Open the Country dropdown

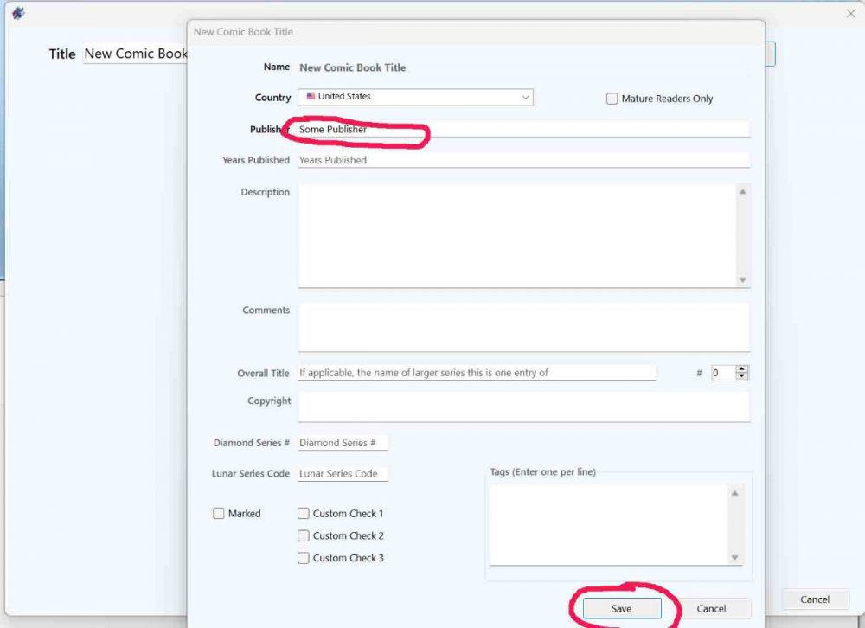tap(415, 97)
